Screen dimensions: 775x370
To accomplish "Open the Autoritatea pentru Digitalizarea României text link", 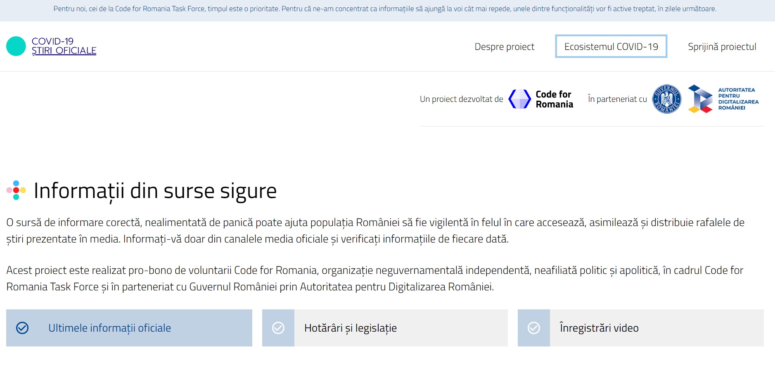I will [x=738, y=99].
